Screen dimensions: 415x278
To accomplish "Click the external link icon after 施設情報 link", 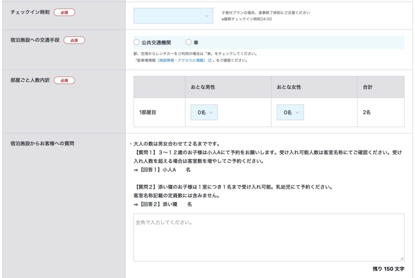I will tap(210, 60).
